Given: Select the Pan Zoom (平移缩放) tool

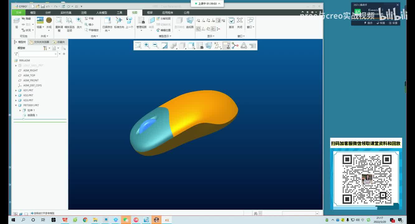Looking at the screenshot, I should click(92, 30).
